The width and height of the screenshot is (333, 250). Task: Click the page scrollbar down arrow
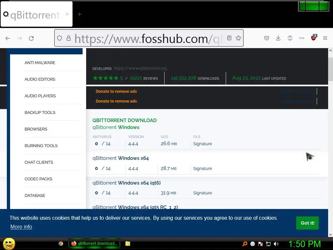point(330,235)
